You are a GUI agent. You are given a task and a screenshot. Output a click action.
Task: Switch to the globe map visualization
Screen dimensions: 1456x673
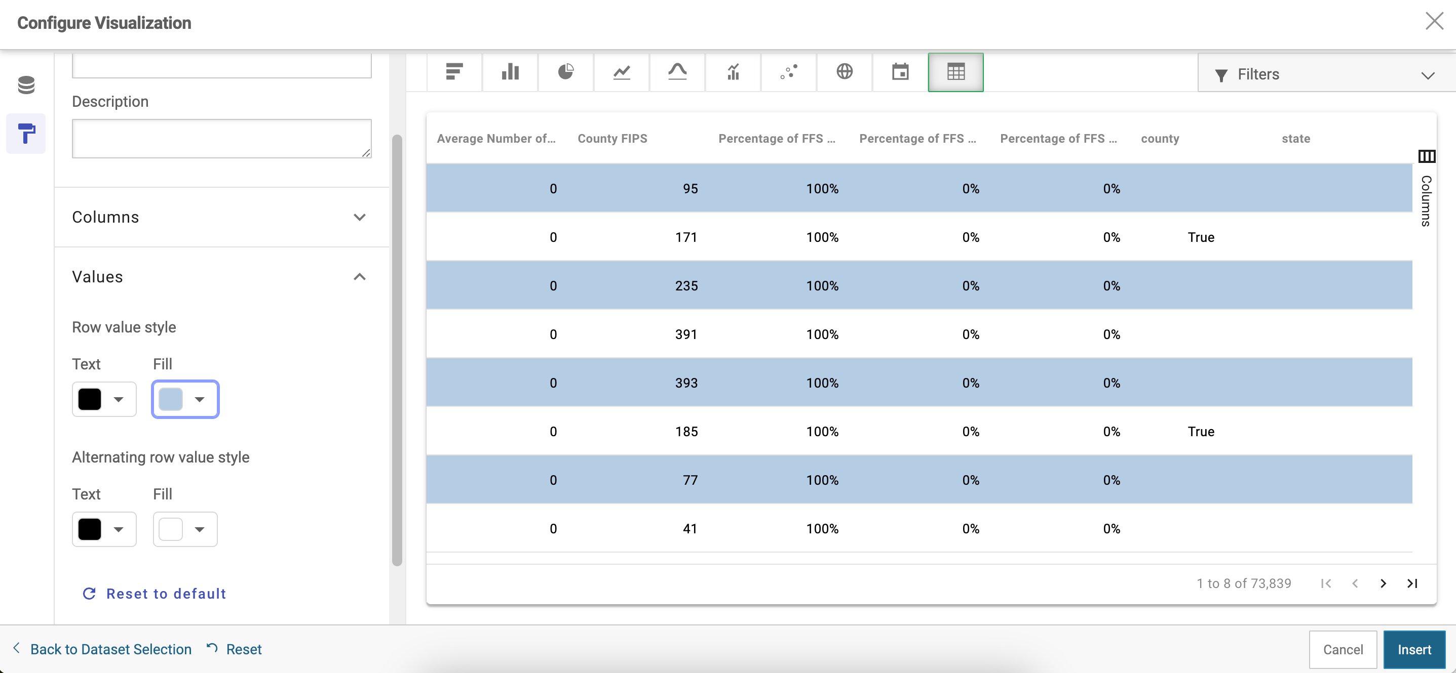click(845, 72)
